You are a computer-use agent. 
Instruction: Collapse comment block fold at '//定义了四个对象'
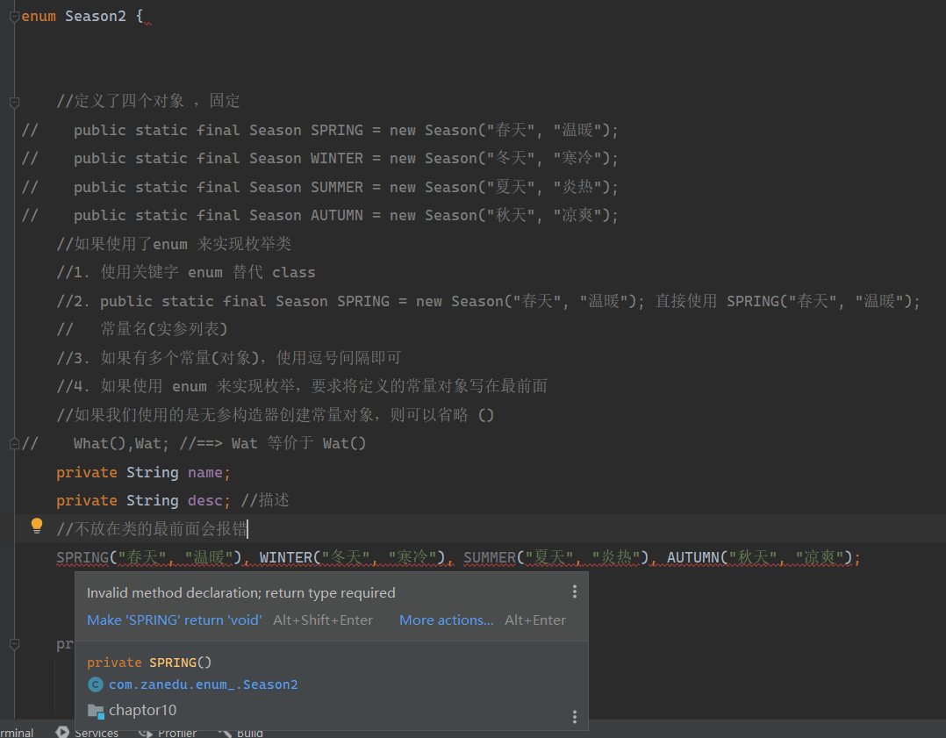[x=14, y=102]
